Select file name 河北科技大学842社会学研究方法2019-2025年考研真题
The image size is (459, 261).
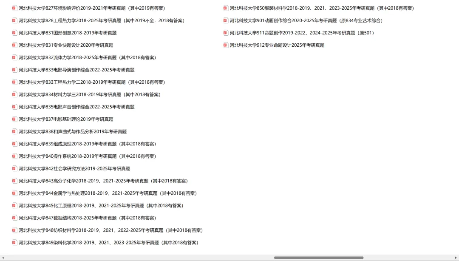click(x=74, y=168)
